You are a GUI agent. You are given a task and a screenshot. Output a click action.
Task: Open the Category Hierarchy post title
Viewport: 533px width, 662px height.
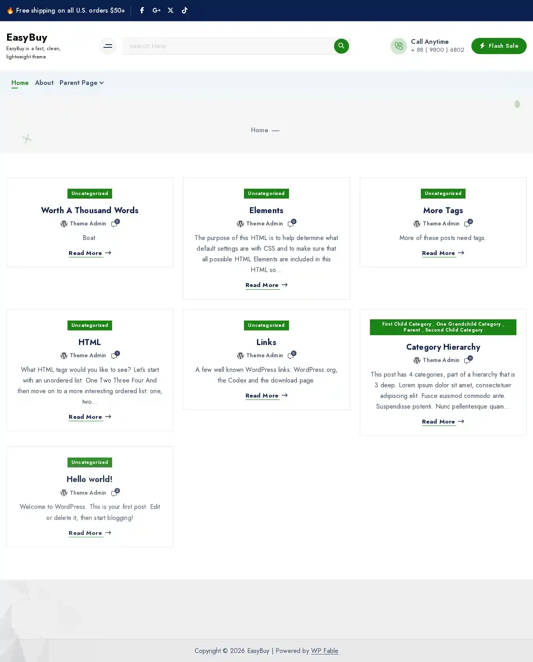click(443, 347)
